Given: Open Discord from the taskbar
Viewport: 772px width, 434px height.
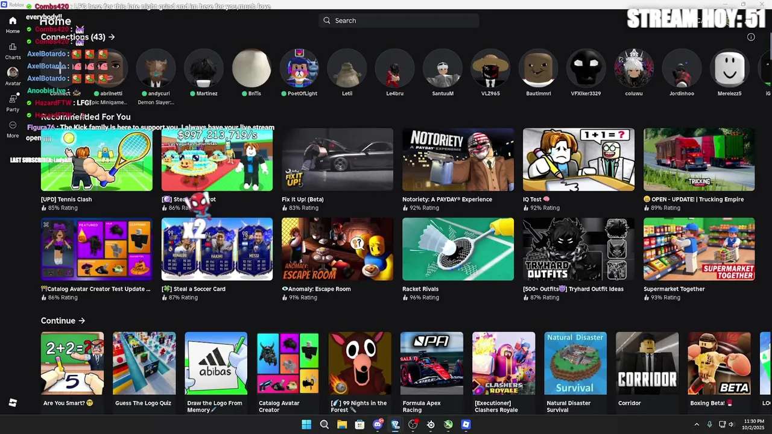Looking at the screenshot, I should coord(378,424).
